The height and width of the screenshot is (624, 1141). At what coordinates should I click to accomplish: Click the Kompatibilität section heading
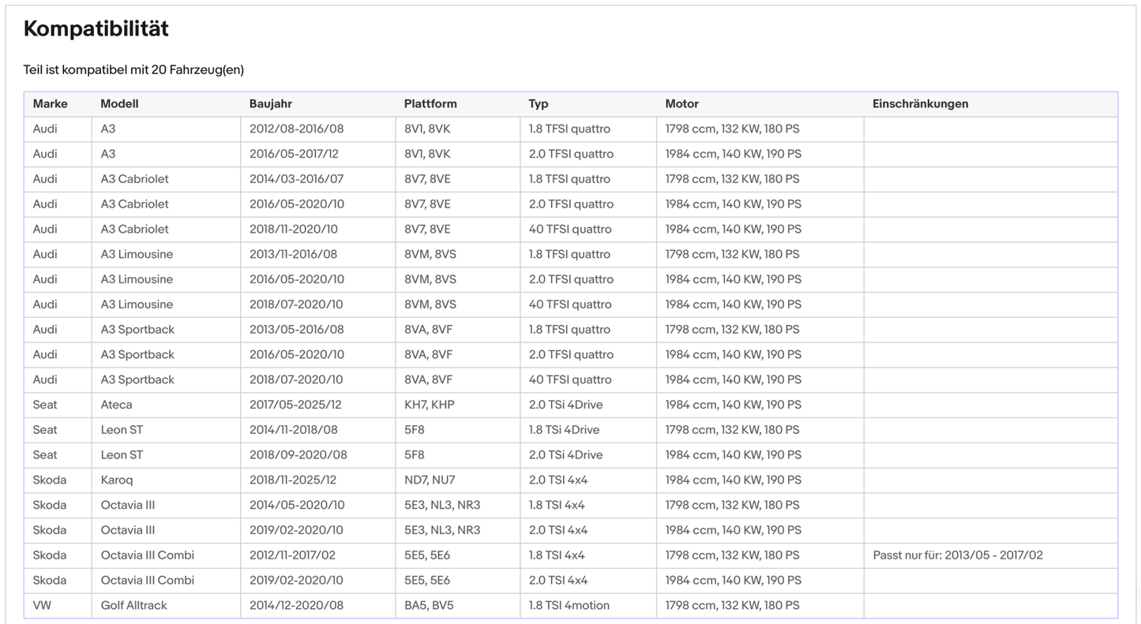(96, 29)
